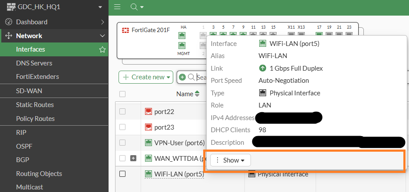Select port 17 on the faceplate
The height and width of the screenshot is (192, 409).
[319, 34]
